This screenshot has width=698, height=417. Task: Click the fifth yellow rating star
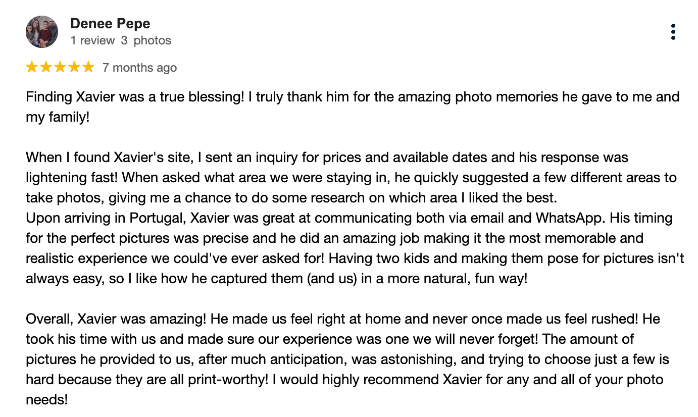click(x=88, y=67)
